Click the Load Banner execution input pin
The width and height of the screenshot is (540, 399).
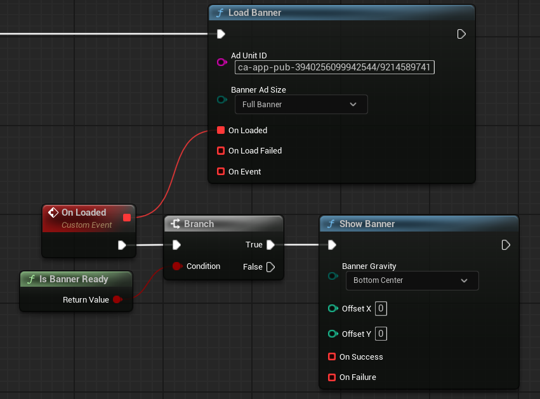pos(221,34)
